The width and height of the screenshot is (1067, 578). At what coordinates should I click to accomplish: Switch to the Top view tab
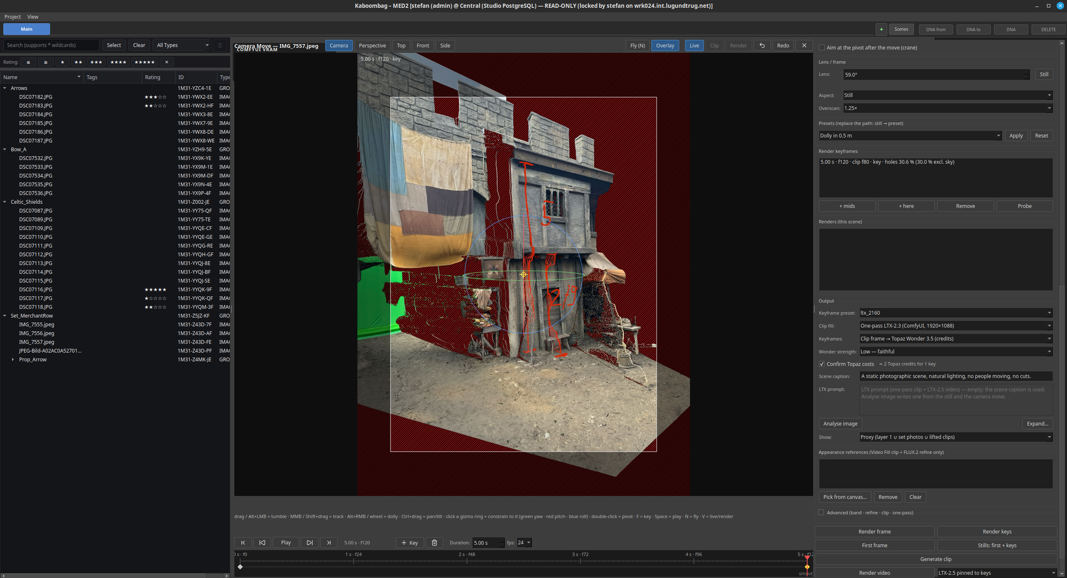(x=401, y=46)
